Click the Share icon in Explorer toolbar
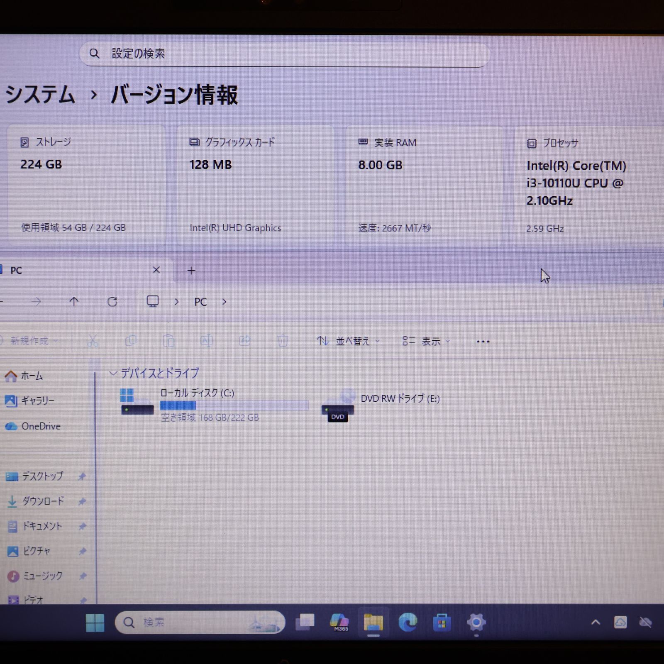Image resolution: width=664 pixels, height=664 pixels. click(245, 341)
